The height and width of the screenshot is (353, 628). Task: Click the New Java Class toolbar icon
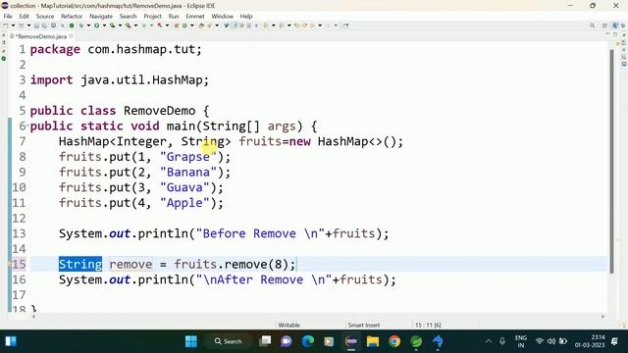pos(184,25)
